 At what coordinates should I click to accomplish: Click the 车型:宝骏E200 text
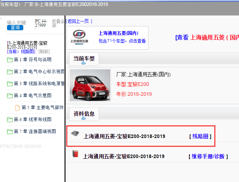point(133,84)
